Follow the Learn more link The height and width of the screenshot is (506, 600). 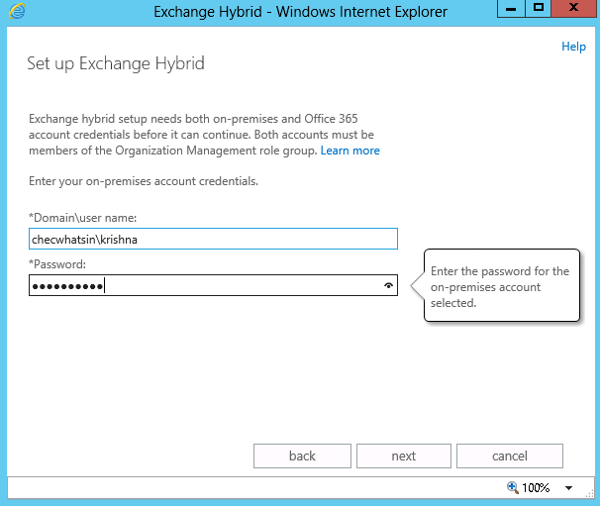[x=350, y=151]
